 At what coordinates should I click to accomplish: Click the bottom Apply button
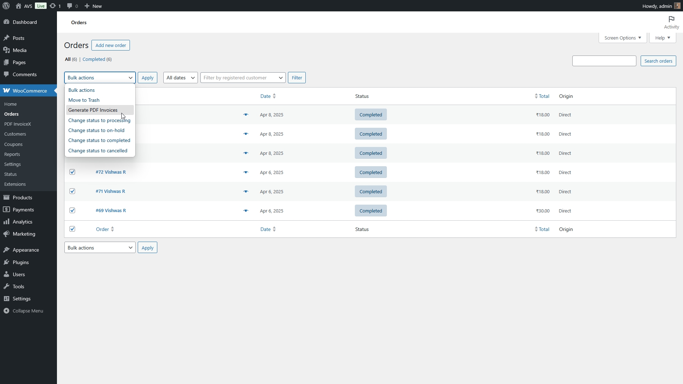click(147, 248)
